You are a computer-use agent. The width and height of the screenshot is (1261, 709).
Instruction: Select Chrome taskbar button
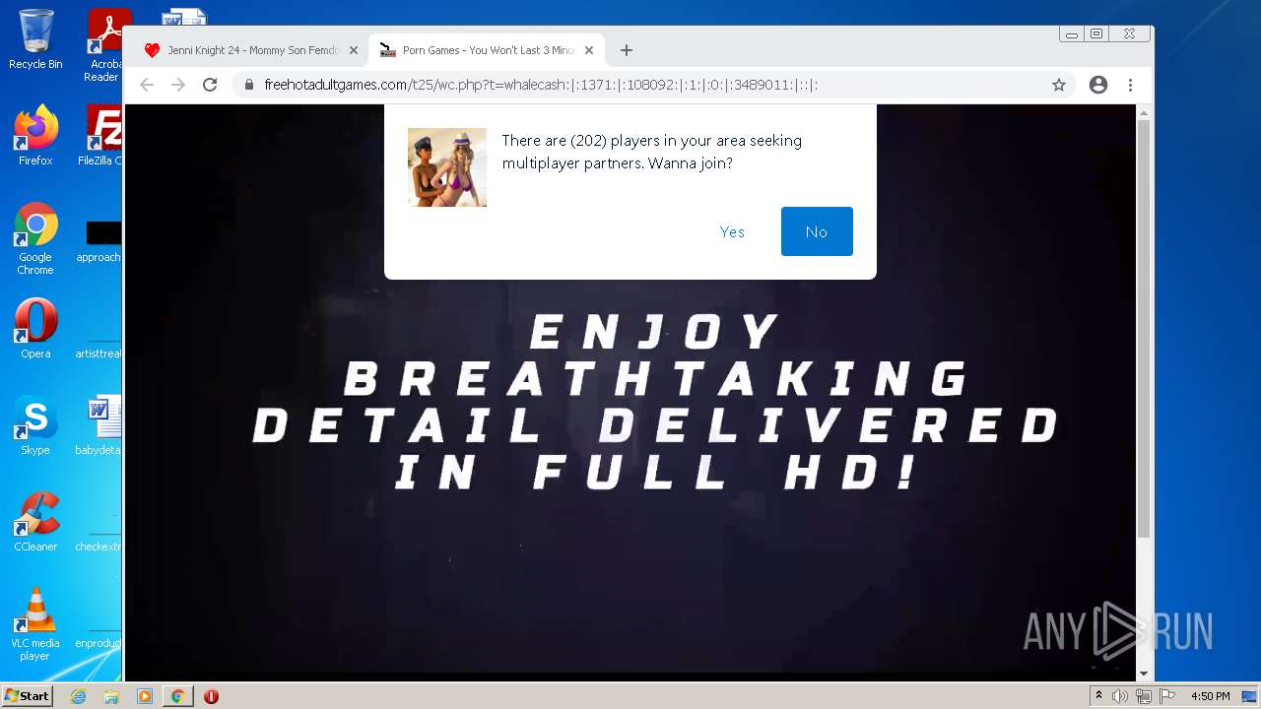[x=177, y=696]
